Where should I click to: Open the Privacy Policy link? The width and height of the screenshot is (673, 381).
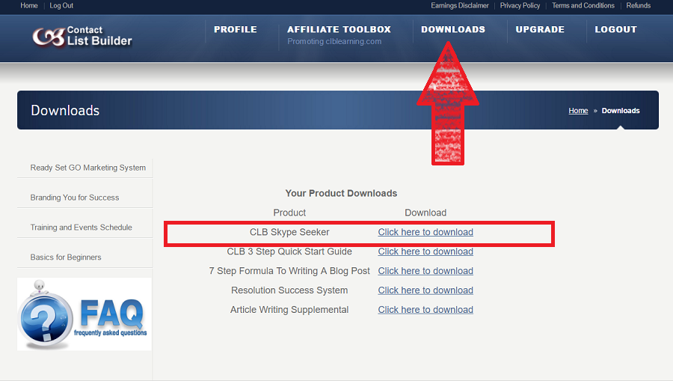520,6
